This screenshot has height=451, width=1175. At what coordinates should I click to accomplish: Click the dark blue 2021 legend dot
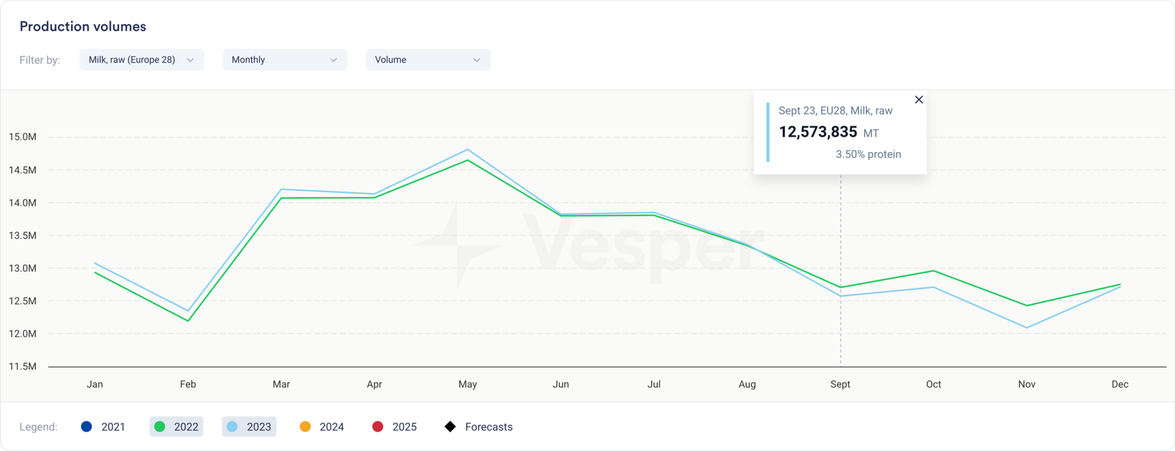87,427
